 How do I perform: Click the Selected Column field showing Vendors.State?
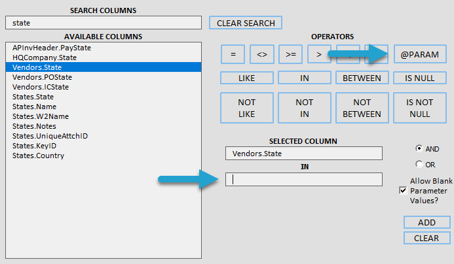pyautogui.click(x=304, y=154)
